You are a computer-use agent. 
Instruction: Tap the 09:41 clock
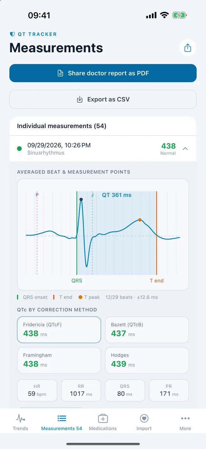39,15
